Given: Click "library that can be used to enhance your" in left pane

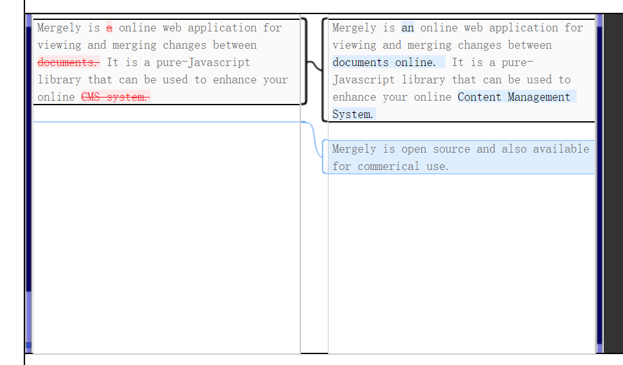Looking at the screenshot, I should (163, 80).
